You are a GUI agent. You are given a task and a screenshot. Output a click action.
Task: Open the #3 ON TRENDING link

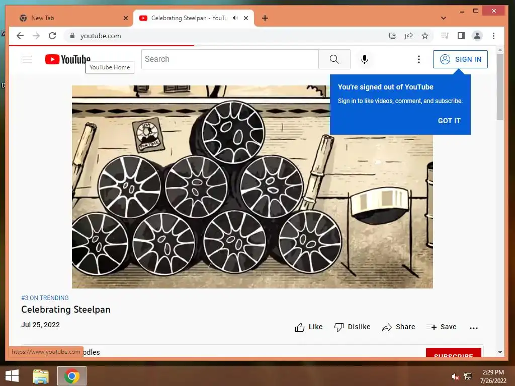(x=45, y=298)
